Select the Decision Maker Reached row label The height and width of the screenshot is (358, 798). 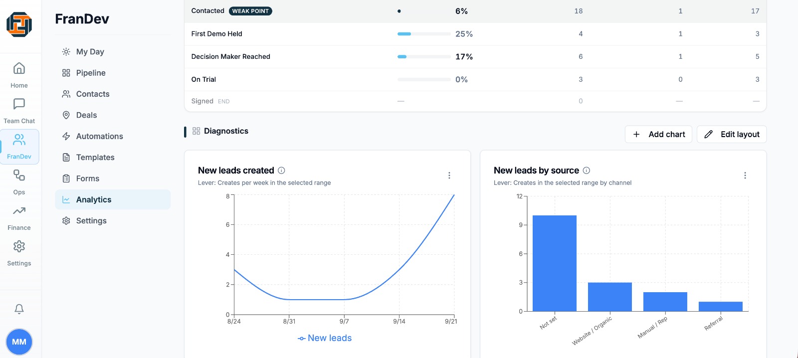231,57
